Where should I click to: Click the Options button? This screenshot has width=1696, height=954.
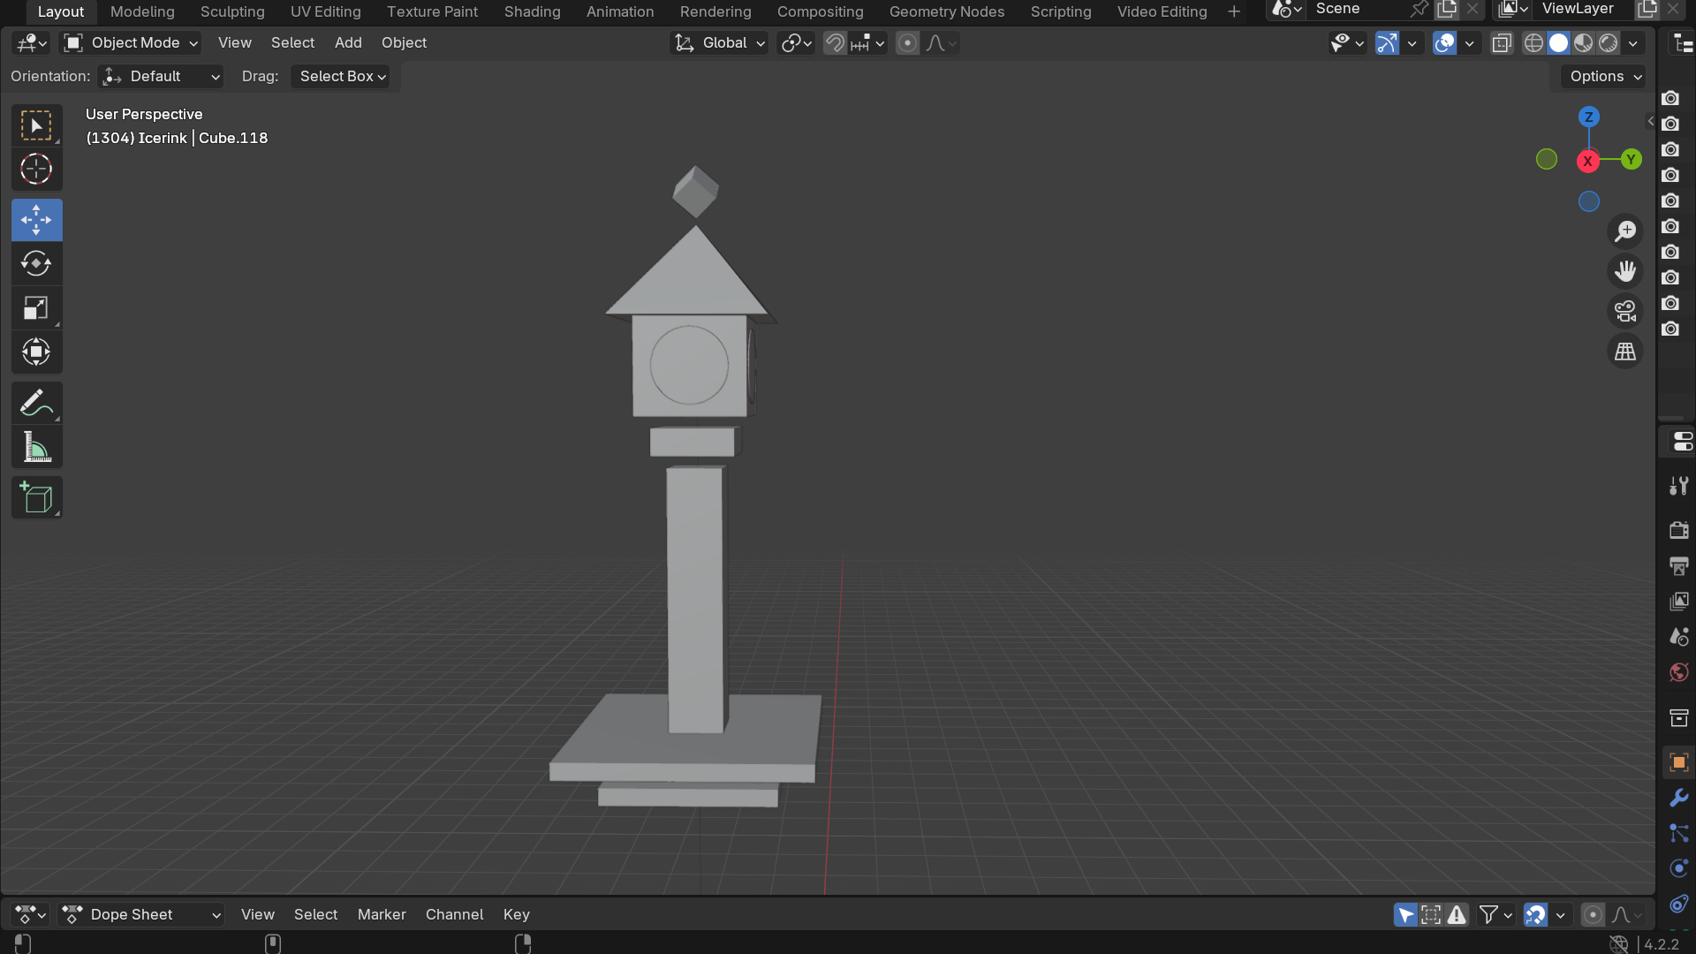pos(1604,77)
